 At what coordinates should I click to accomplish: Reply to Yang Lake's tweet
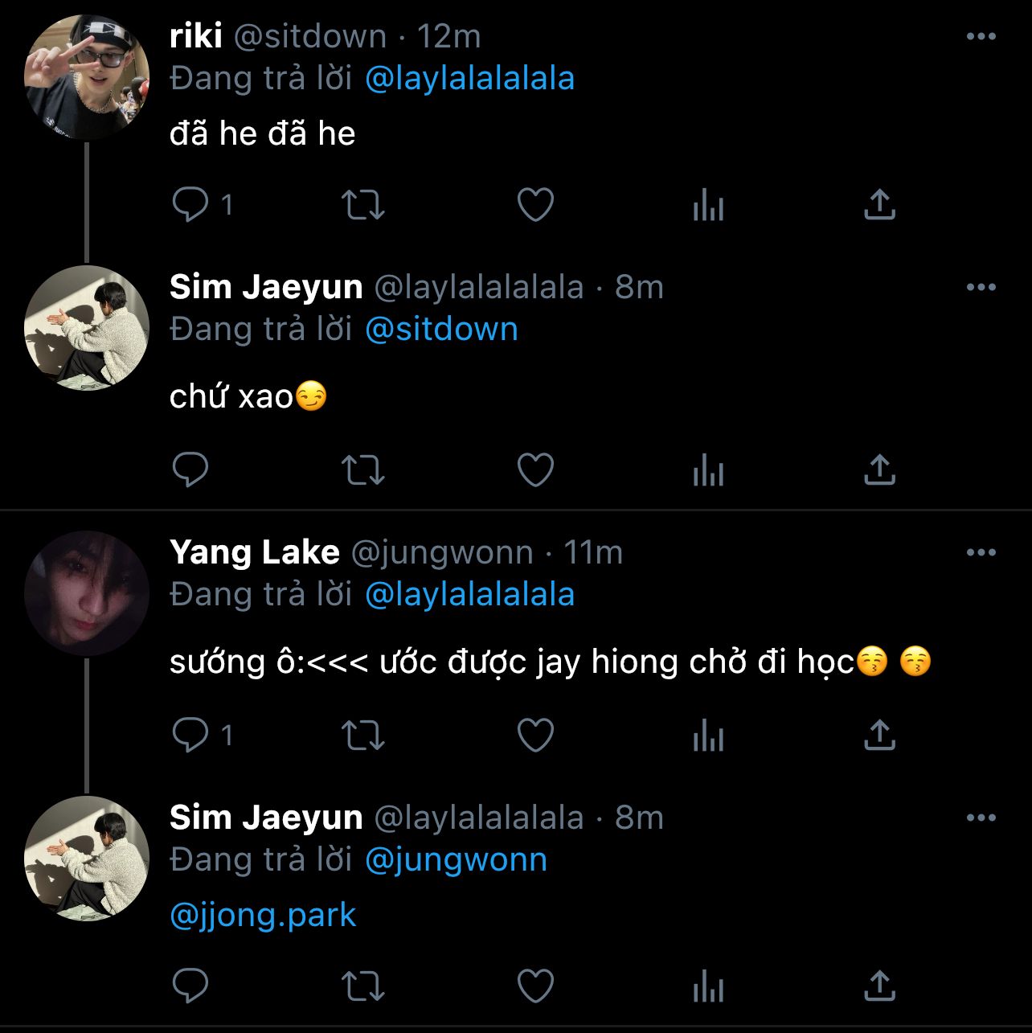pos(190,735)
